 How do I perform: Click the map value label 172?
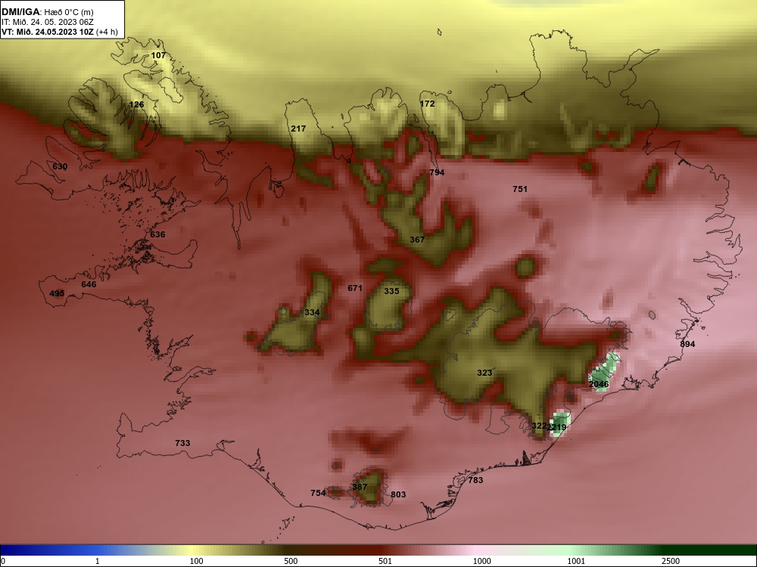[x=427, y=104]
